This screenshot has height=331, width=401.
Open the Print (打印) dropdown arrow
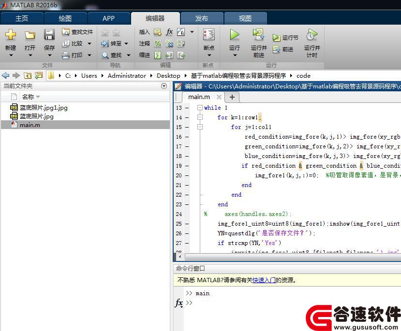(x=89, y=55)
